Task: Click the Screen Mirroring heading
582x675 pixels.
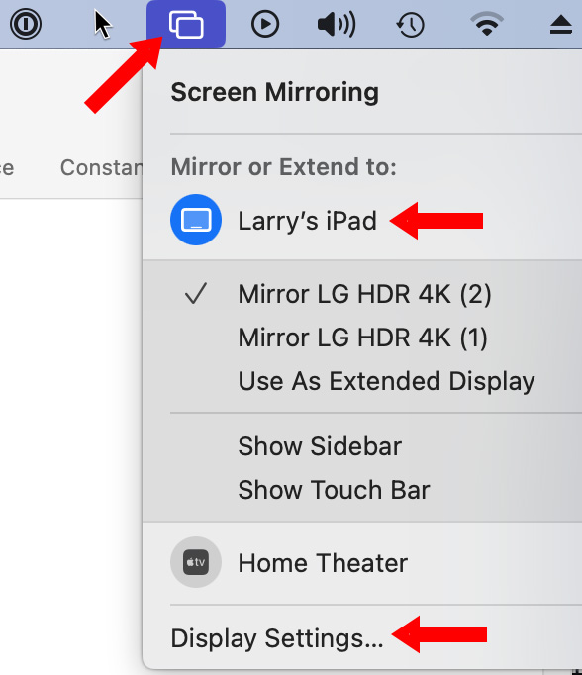Action: (x=274, y=92)
